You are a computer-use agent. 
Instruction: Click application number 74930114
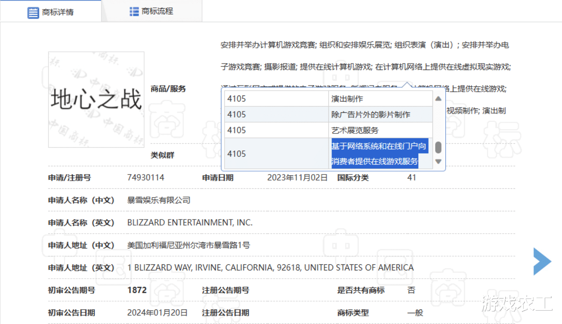click(146, 178)
